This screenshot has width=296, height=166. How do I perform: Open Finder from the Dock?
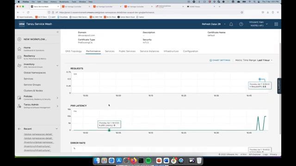click(x=97, y=161)
